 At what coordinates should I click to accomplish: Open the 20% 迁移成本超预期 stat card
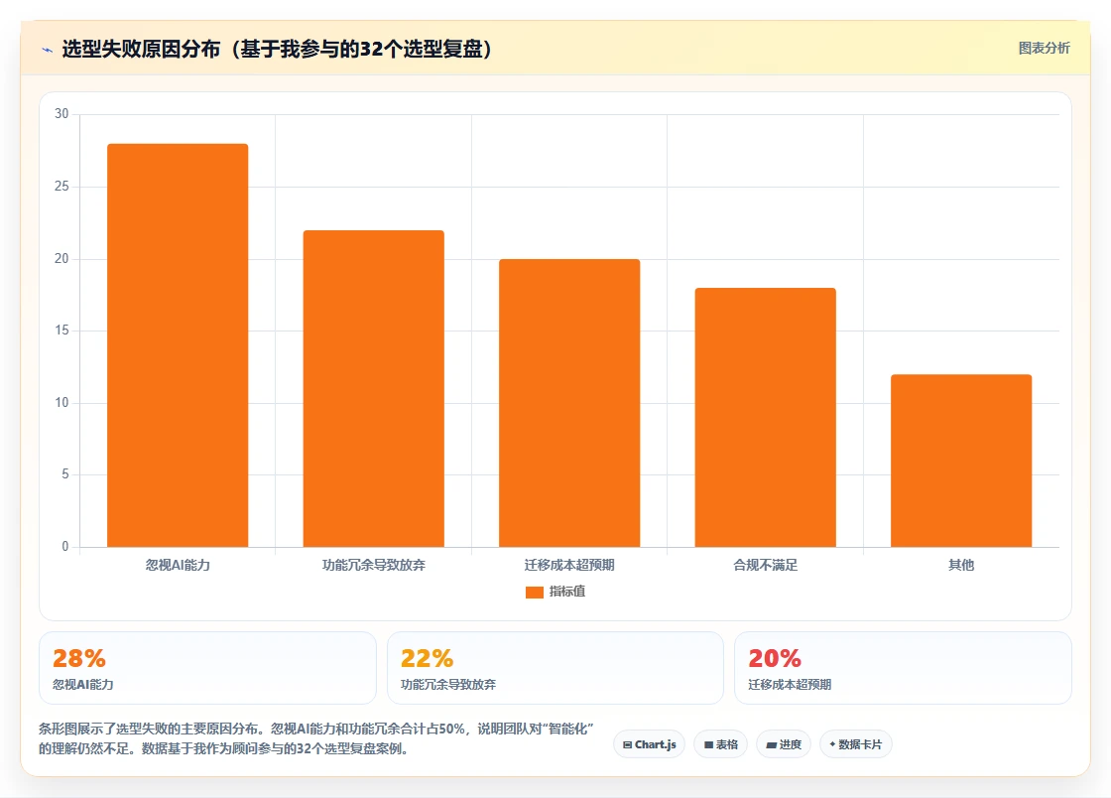point(904,668)
